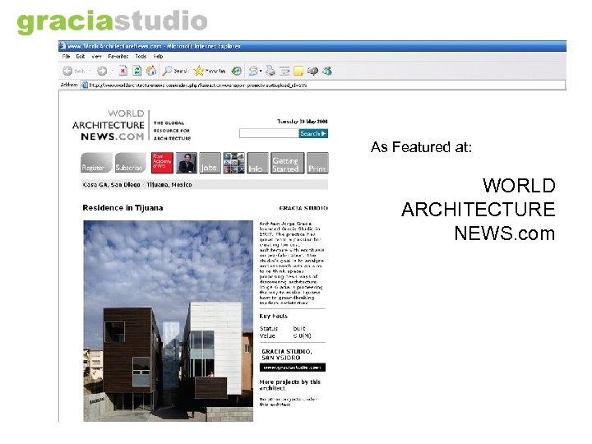Image resolution: width=592 pixels, height=444 pixels.
Task: Click World Architecture News.com logo
Action: [108, 125]
